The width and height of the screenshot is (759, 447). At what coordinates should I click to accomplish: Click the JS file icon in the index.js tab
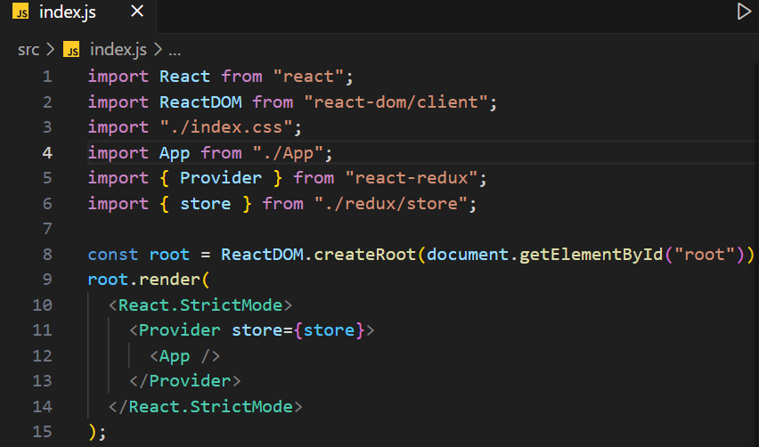[x=21, y=13]
